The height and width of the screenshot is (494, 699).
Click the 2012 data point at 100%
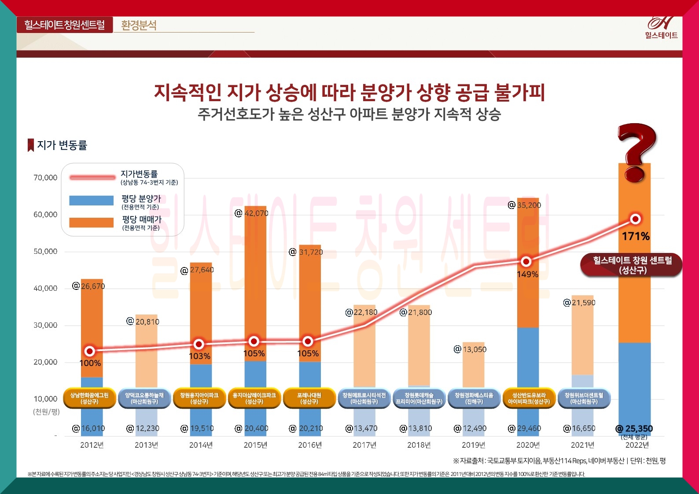(89, 351)
